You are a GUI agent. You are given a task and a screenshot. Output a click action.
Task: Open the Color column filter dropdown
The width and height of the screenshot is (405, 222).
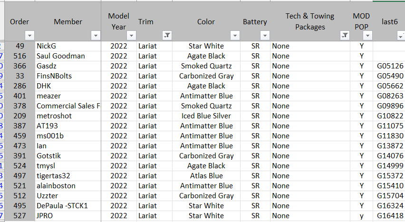click(x=235, y=35)
